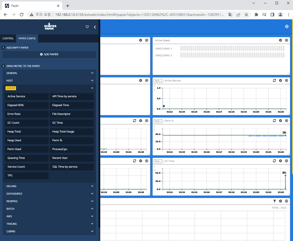Refresh the Perm % chart
The image size is (293, 241).
tap(274, 121)
